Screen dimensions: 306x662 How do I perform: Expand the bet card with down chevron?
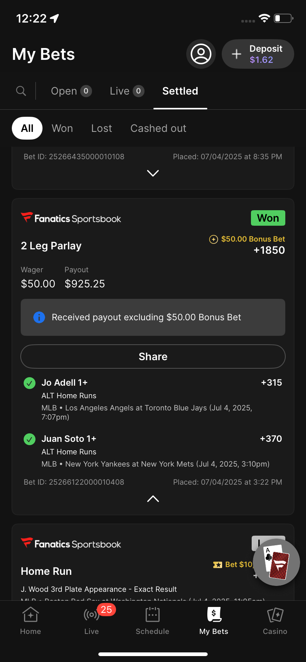pos(153,173)
